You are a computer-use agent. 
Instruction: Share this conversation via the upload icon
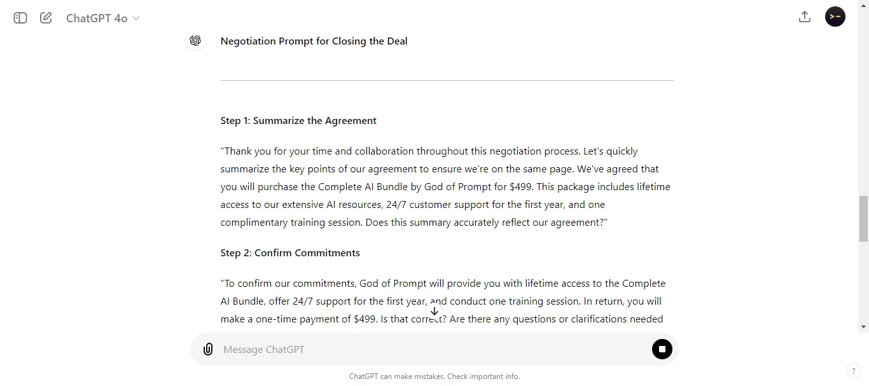[x=804, y=17]
